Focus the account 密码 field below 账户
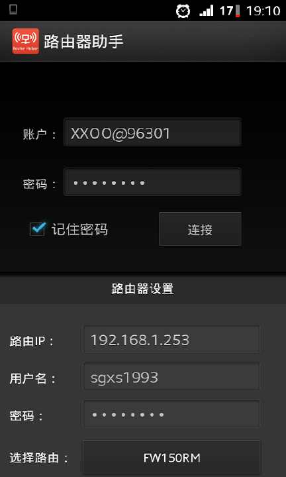Image resolution: width=286 pixels, height=477 pixels. pyautogui.click(x=152, y=182)
